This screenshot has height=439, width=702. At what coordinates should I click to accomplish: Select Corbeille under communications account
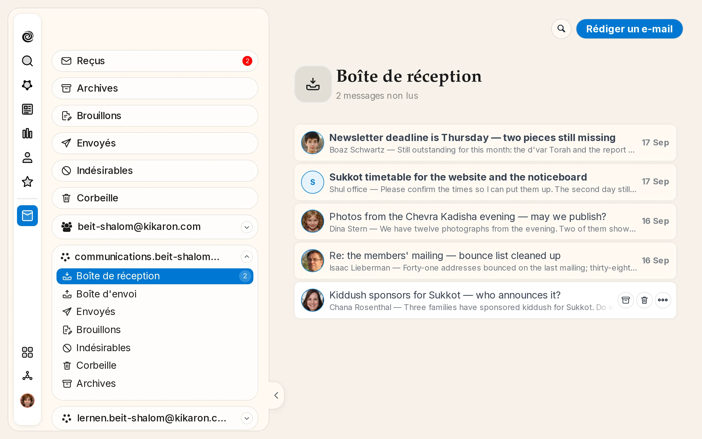155,365
